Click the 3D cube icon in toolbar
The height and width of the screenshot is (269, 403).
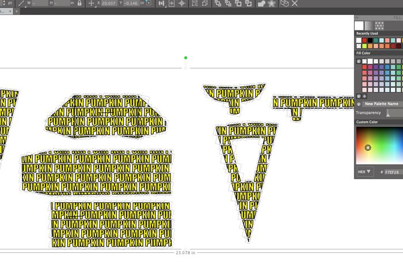coord(284,3)
